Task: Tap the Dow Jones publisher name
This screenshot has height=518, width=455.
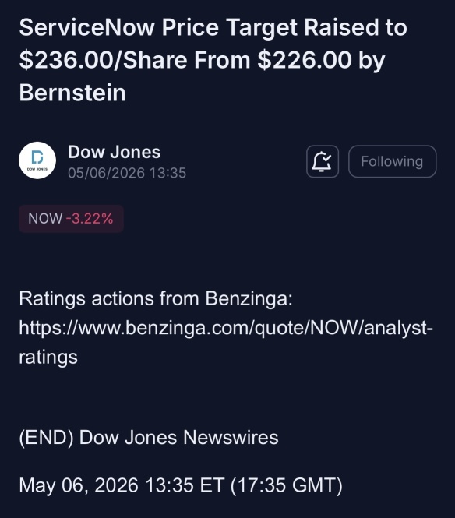Action: [x=115, y=153]
